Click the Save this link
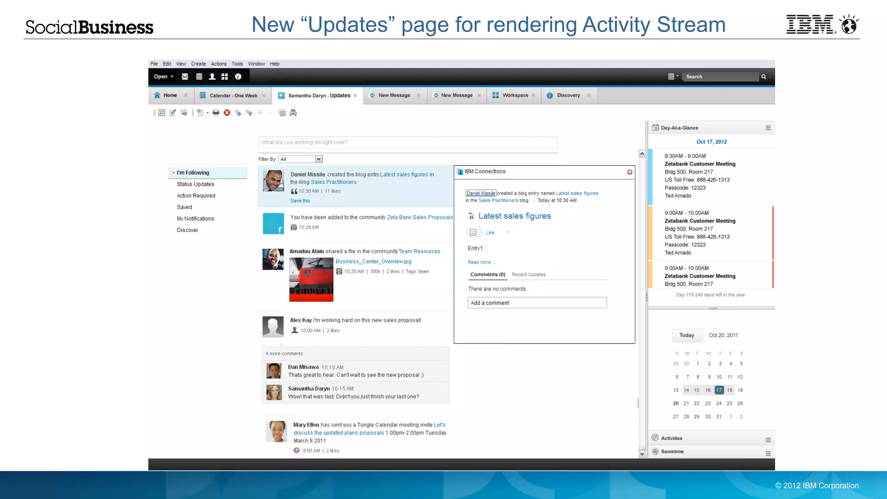Screen dimensions: 887x499 [300, 201]
